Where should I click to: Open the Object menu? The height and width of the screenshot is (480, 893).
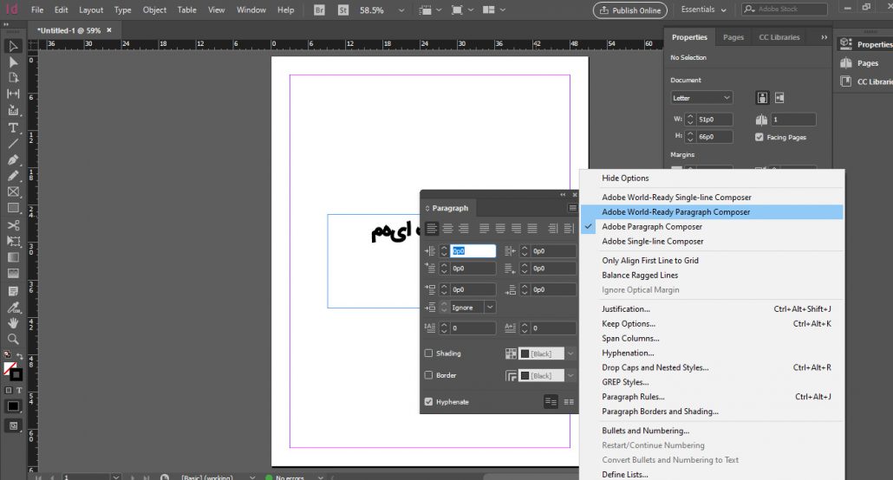point(154,10)
